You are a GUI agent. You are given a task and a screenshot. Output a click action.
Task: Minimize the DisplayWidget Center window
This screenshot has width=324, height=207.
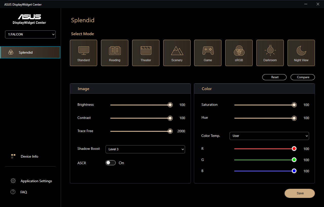coord(306,4)
